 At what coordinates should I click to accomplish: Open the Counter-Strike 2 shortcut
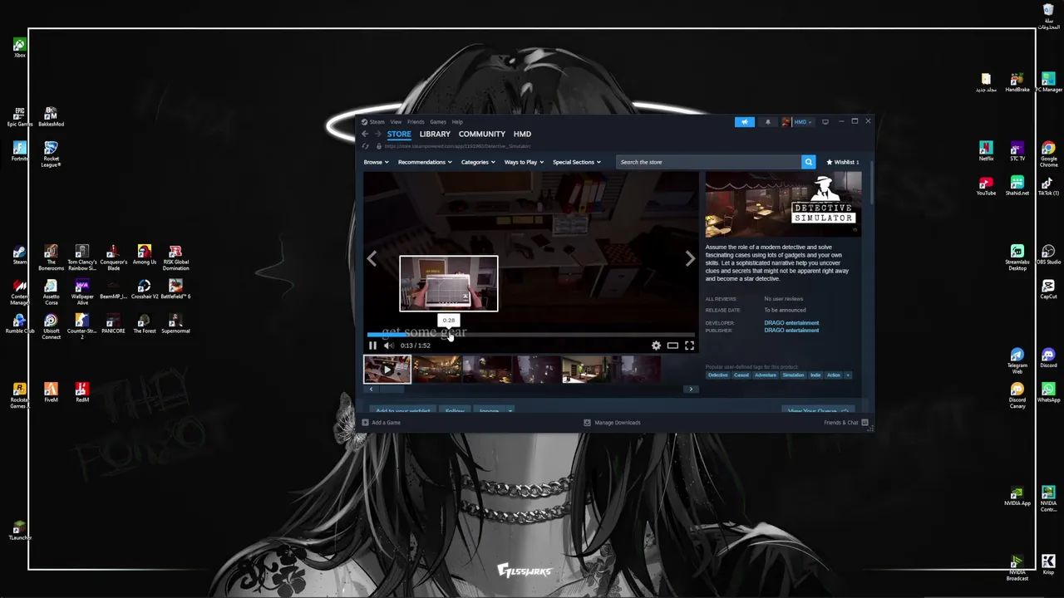pos(82,327)
